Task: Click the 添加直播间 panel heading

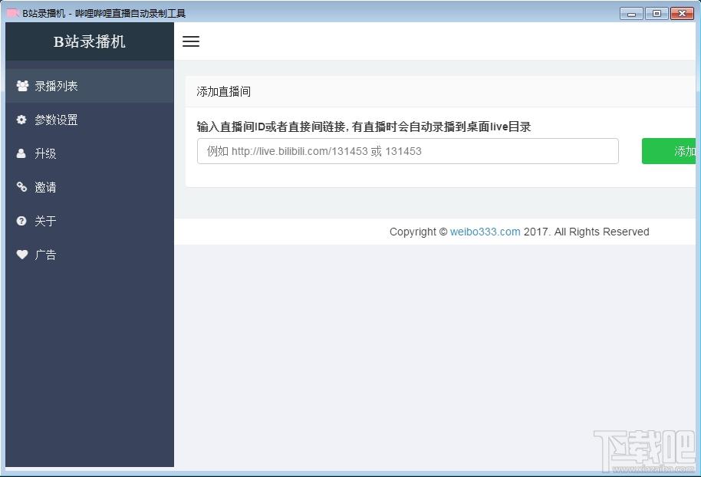Action: coord(223,92)
